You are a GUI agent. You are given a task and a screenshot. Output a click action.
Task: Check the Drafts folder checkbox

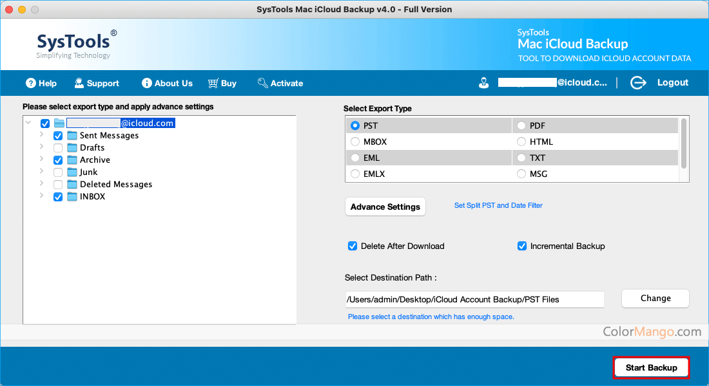58,147
